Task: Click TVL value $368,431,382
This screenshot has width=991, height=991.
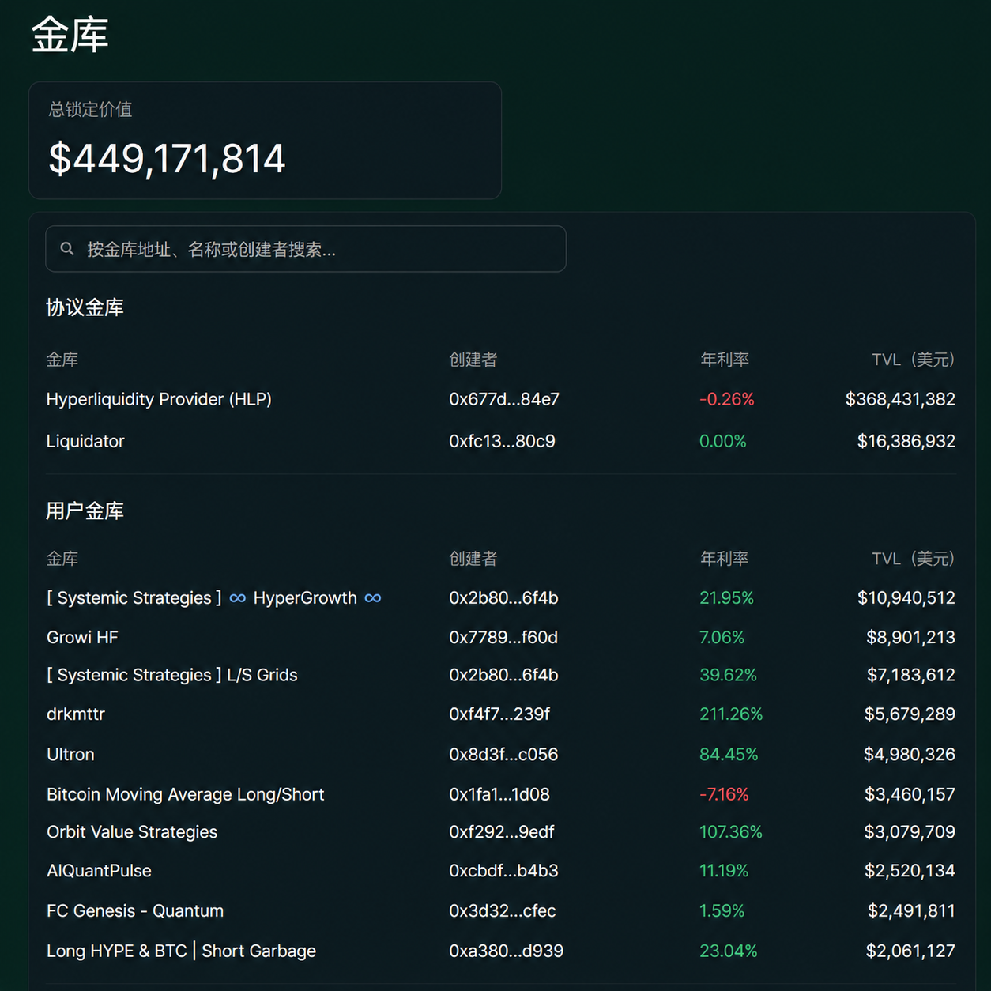Action: (x=900, y=399)
